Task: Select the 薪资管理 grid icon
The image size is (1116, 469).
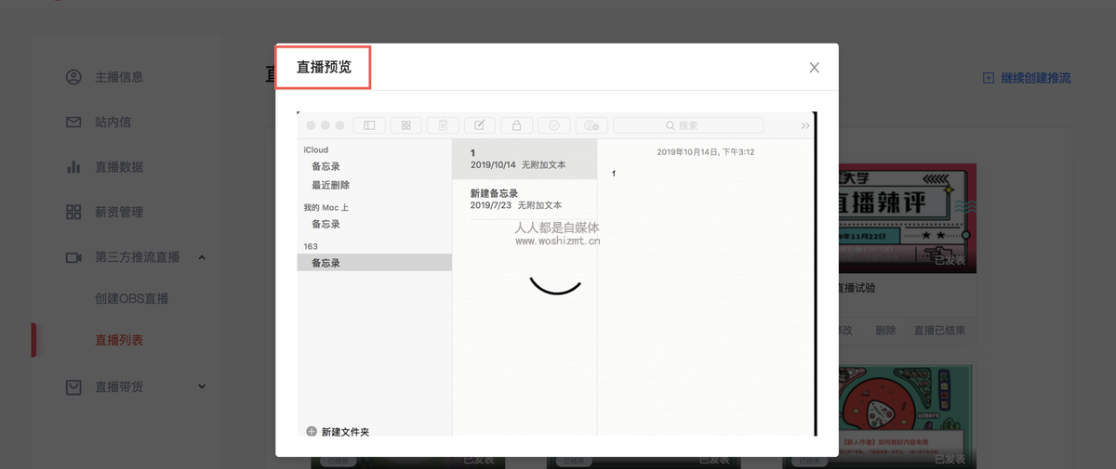Action: pos(73,212)
